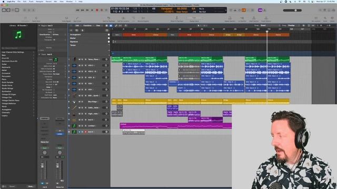Mute the Untitled track

[80, 126]
